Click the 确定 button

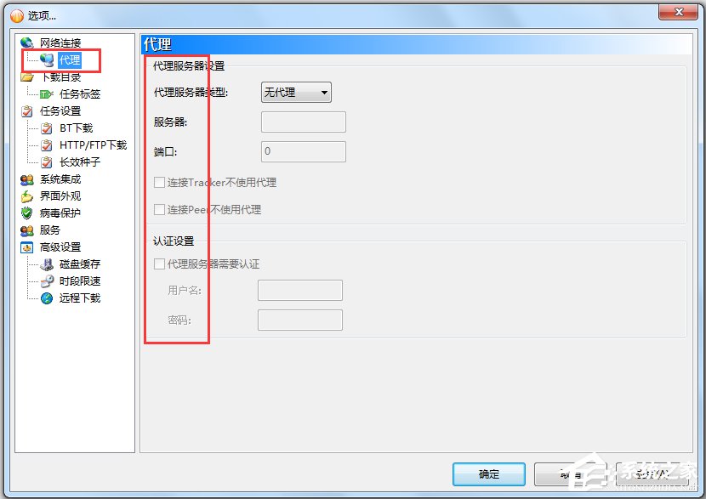pyautogui.click(x=489, y=474)
